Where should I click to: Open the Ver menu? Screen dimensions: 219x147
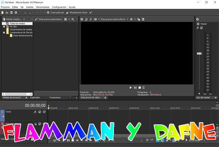click(22, 7)
